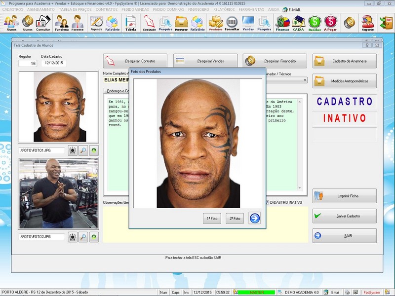Click the Receber green dollar icon

coord(315,23)
